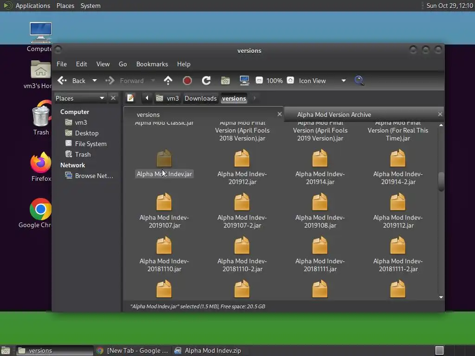This screenshot has width=475, height=356.
Task: Open the View menu
Action: point(103,64)
